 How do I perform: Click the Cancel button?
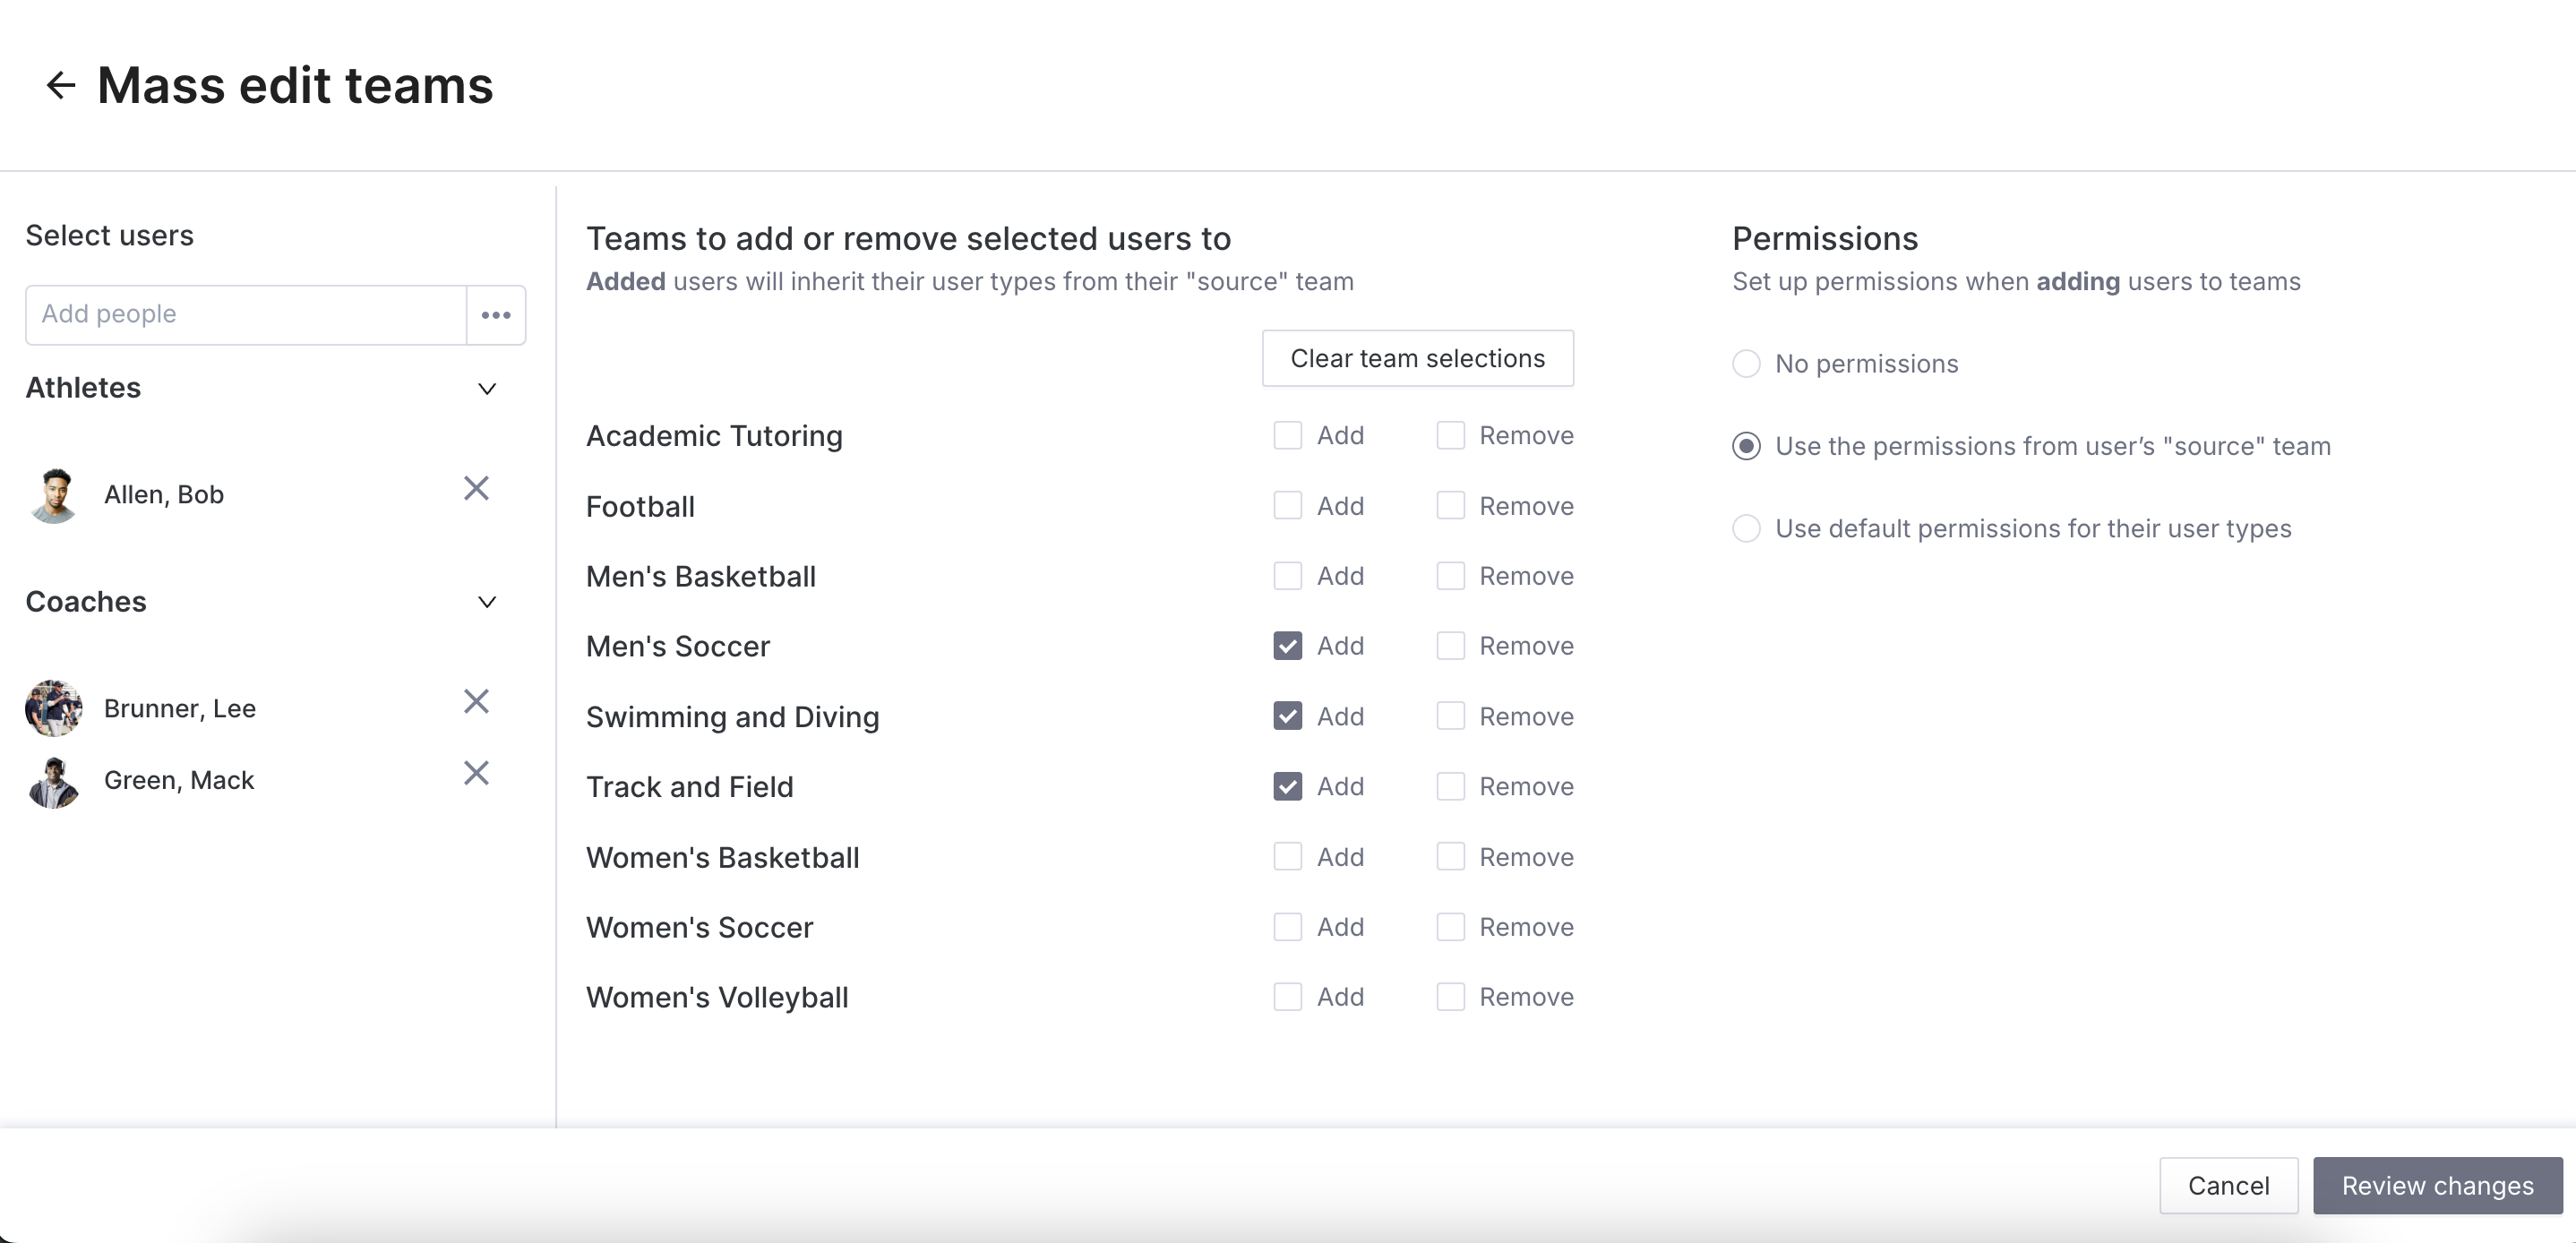[x=2228, y=1186]
